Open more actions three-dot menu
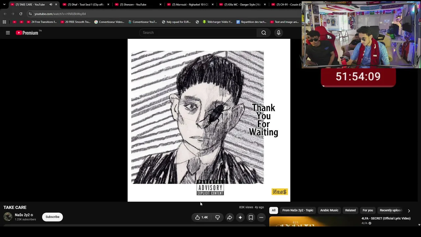 (x=261, y=217)
